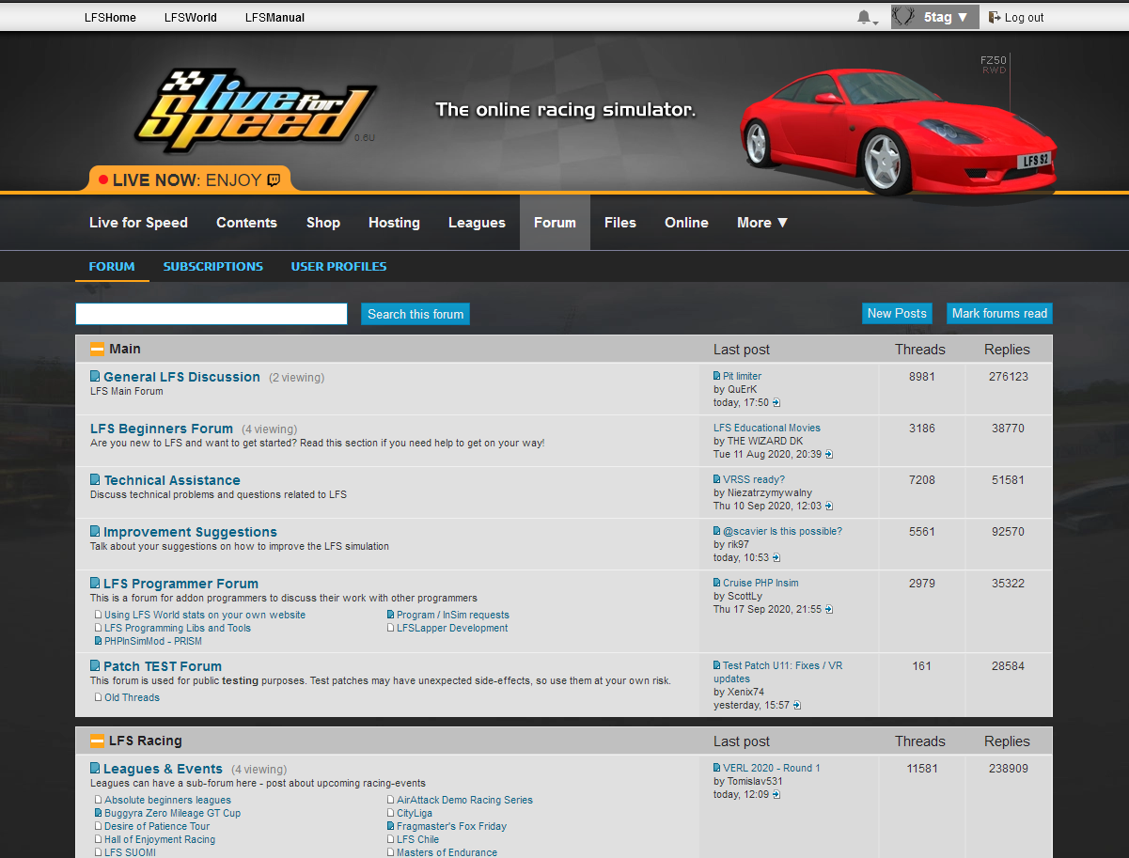
Task: Go to last post of Pit limiter
Action: 776,403
